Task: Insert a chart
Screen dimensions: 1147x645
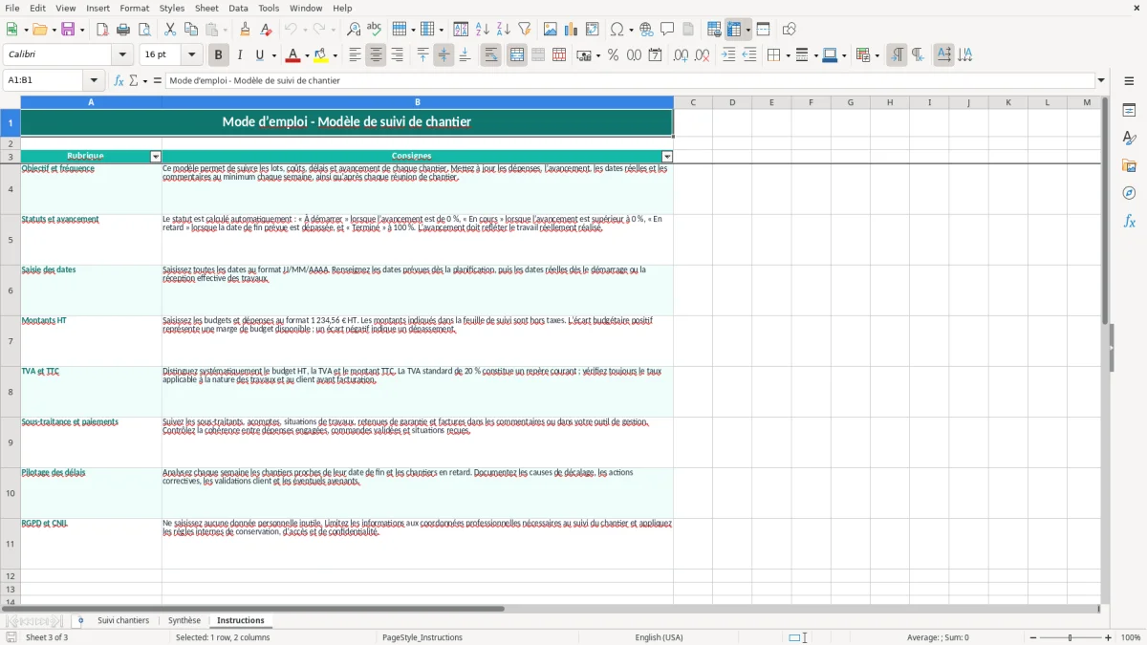Action: (x=572, y=30)
